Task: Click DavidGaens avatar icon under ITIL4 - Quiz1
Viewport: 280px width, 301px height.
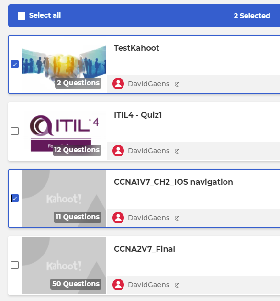Action: pos(118,151)
